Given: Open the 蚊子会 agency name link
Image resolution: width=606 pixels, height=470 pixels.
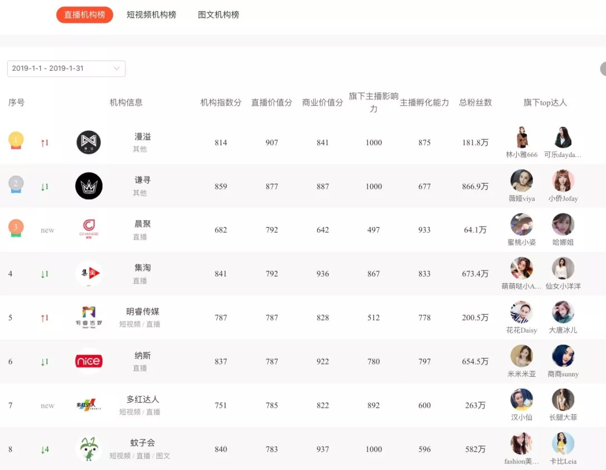Looking at the screenshot, I should click(143, 443).
